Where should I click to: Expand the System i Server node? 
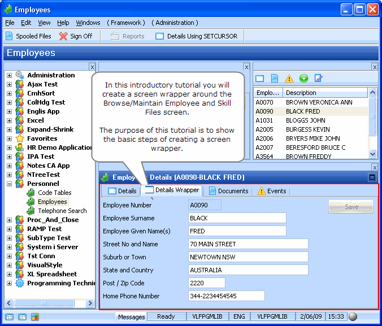tap(9, 247)
